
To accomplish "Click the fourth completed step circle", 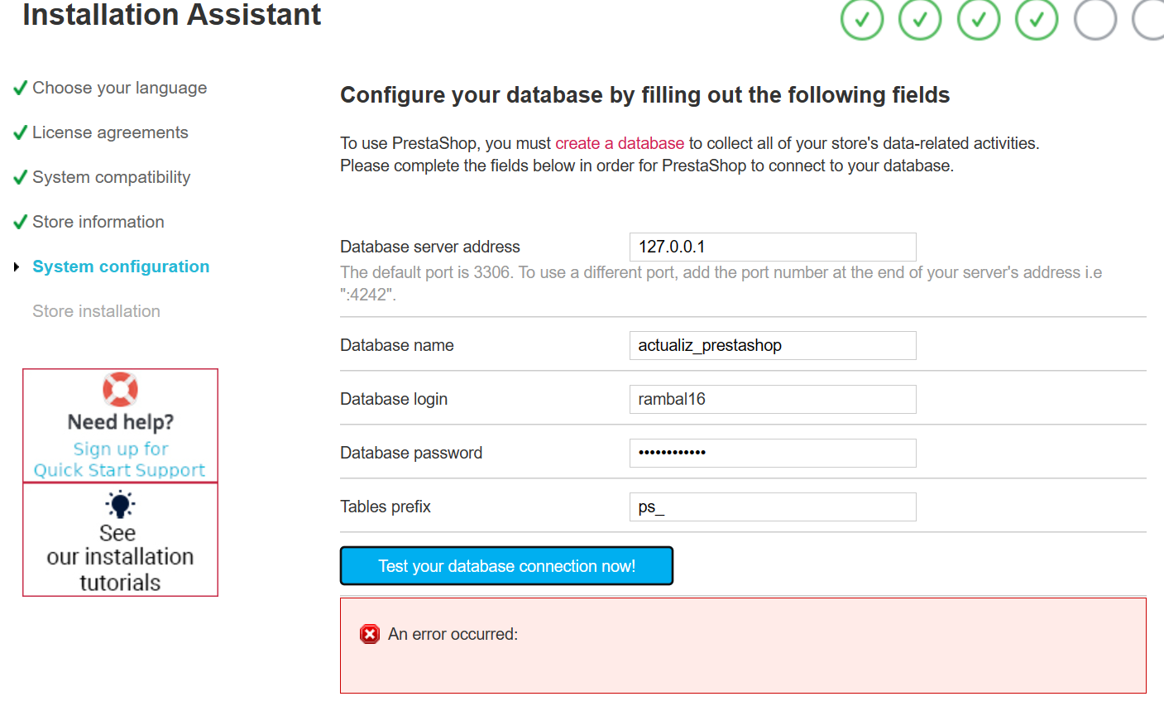I will pos(1037,19).
